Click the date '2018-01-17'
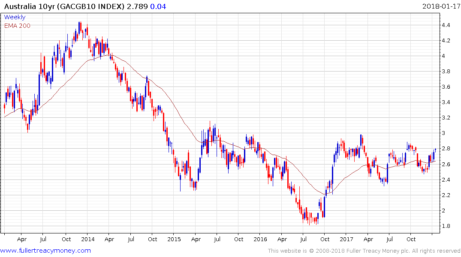This screenshot has width=461, height=257. (441, 6)
